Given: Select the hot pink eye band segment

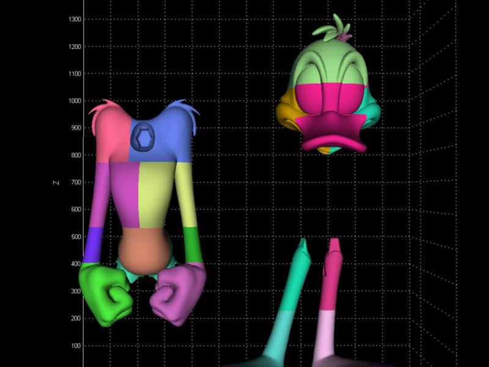Looking at the screenshot, I should pos(330,100).
